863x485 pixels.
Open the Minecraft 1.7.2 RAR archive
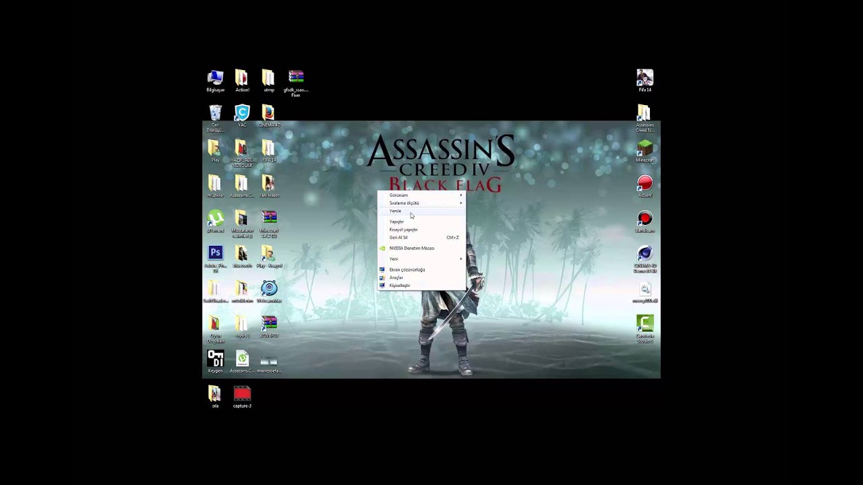(269, 224)
